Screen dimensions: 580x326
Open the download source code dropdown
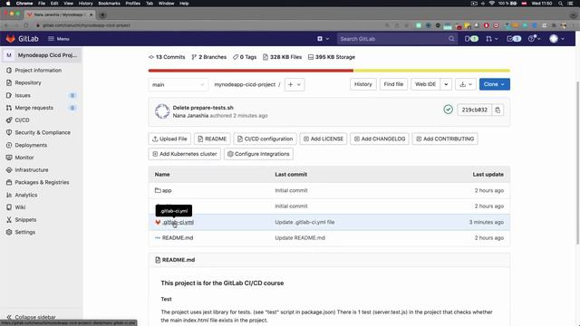click(x=466, y=84)
